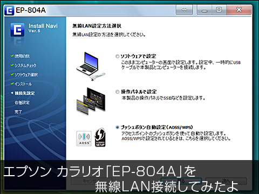Minimize the EP-804A window

pos(205,10)
